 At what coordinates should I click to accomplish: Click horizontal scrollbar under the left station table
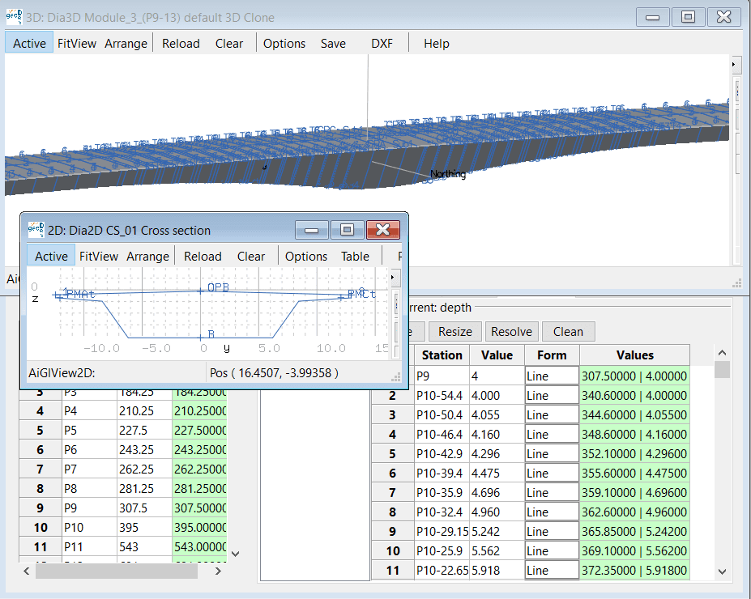(x=117, y=571)
